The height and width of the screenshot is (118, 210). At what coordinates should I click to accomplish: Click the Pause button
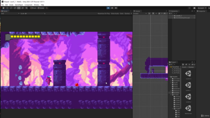pos(112,8)
